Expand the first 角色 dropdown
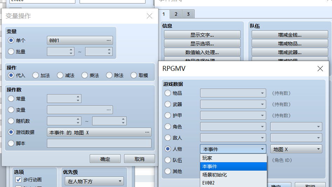This screenshot has height=187, width=332. [233, 127]
